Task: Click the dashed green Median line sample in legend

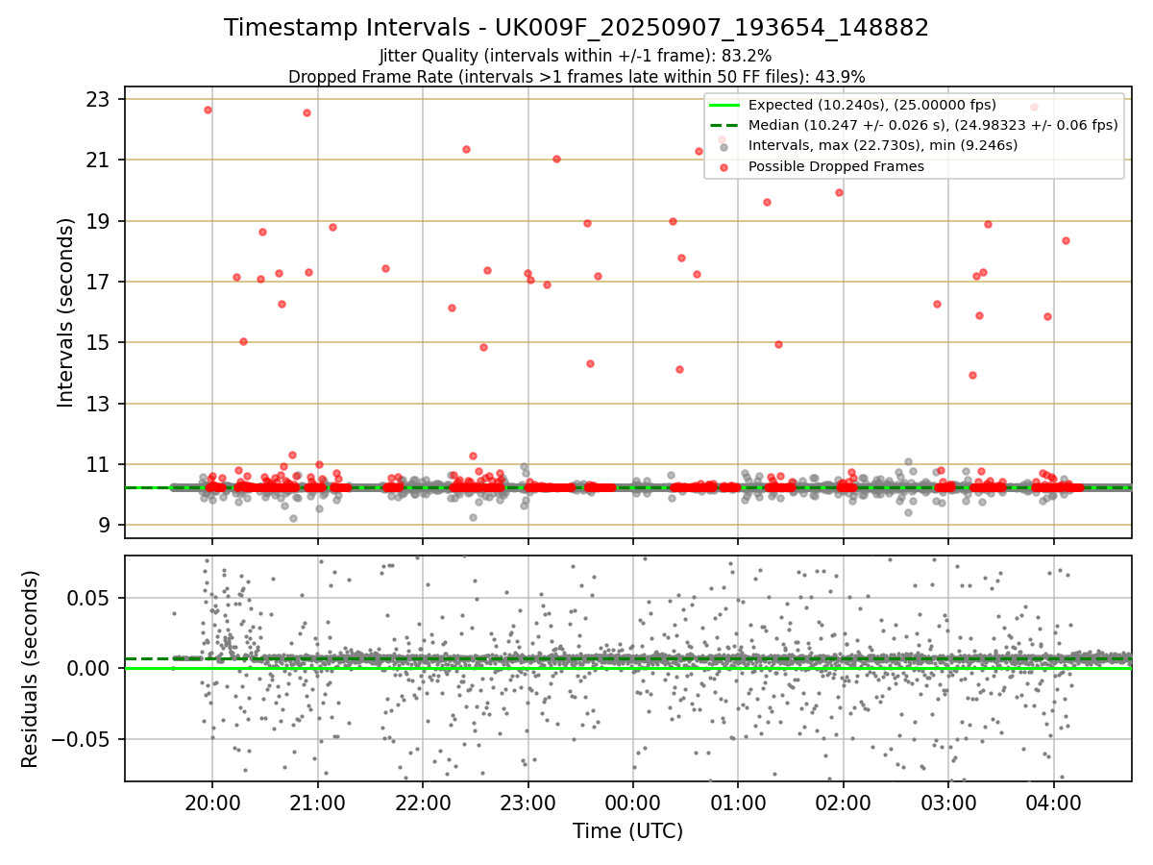Action: [x=724, y=125]
